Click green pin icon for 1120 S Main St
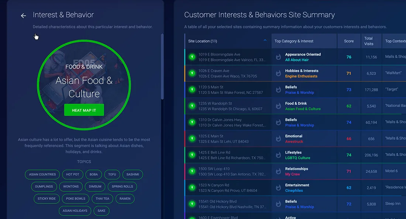The height and width of the screenshot is (219, 406). 192,90
